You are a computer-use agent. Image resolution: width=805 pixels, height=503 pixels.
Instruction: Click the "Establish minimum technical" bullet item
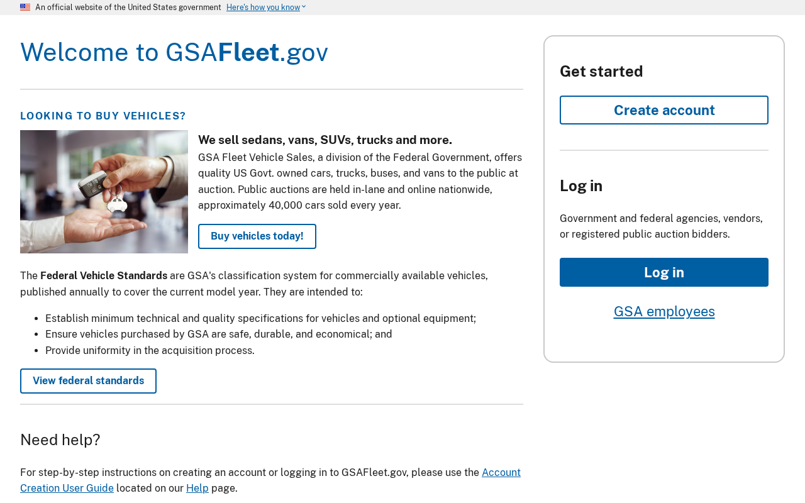pyautogui.click(x=260, y=319)
